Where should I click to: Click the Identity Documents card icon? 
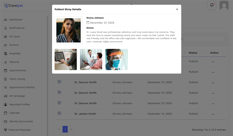6,121
